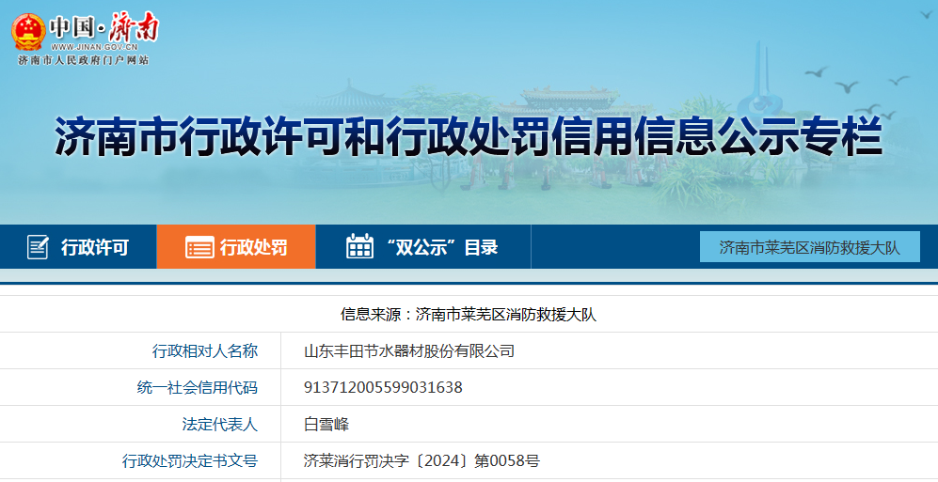Click the 行政相对人名称 field label
Viewport: 938px width, 482px height.
(x=204, y=351)
